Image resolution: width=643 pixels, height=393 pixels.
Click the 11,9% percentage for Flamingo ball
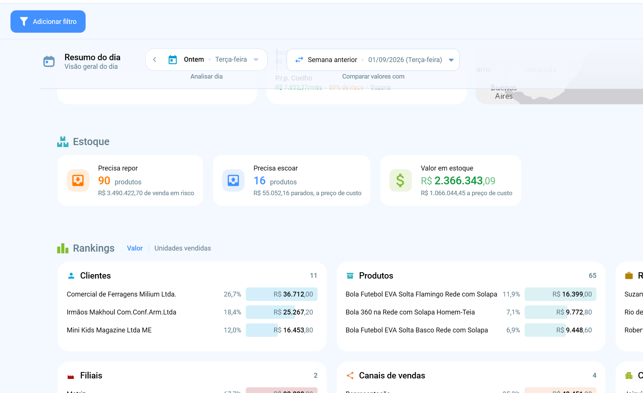tap(511, 294)
